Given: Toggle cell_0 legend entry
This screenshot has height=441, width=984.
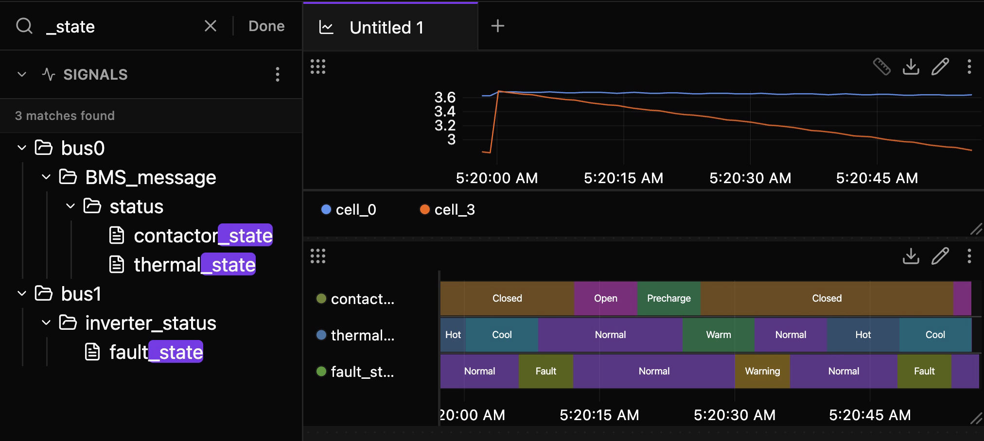Looking at the screenshot, I should coord(349,209).
